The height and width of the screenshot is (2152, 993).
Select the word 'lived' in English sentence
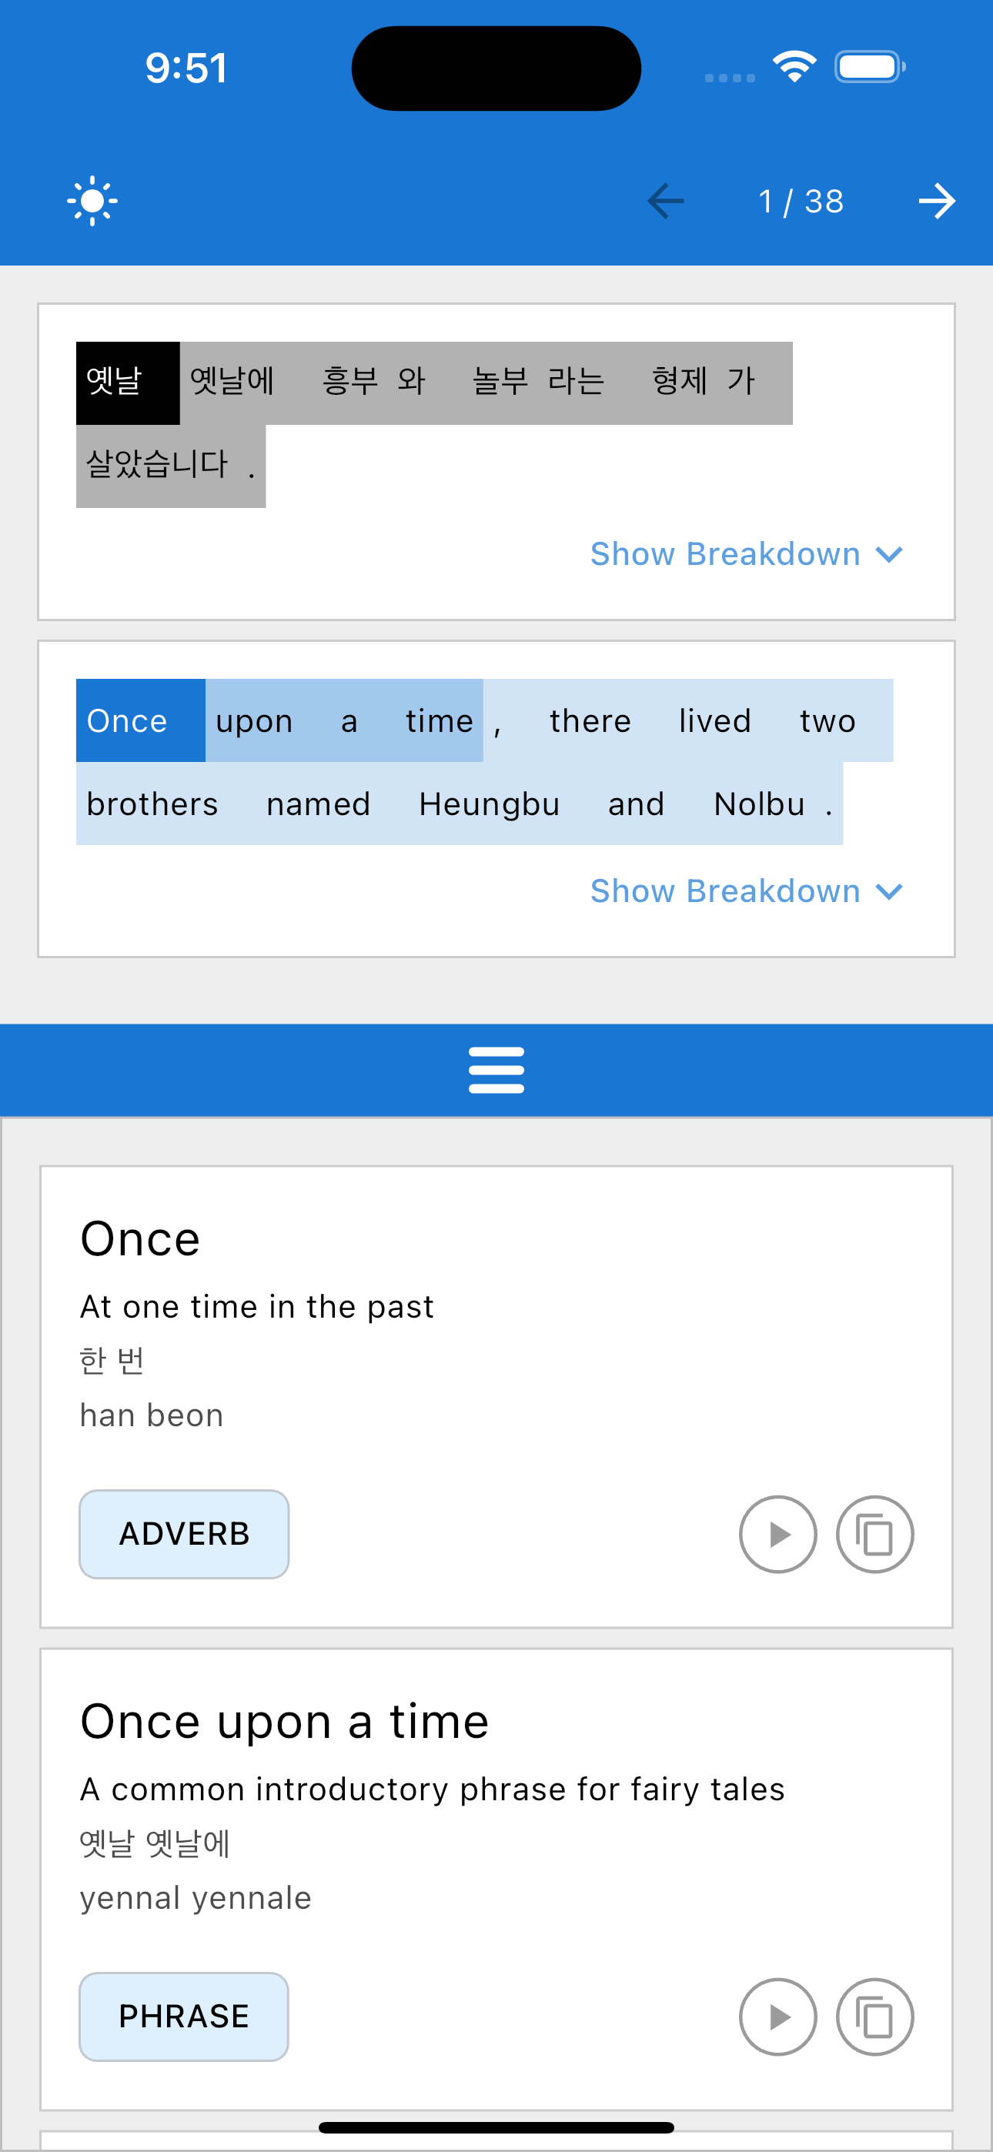click(x=714, y=721)
